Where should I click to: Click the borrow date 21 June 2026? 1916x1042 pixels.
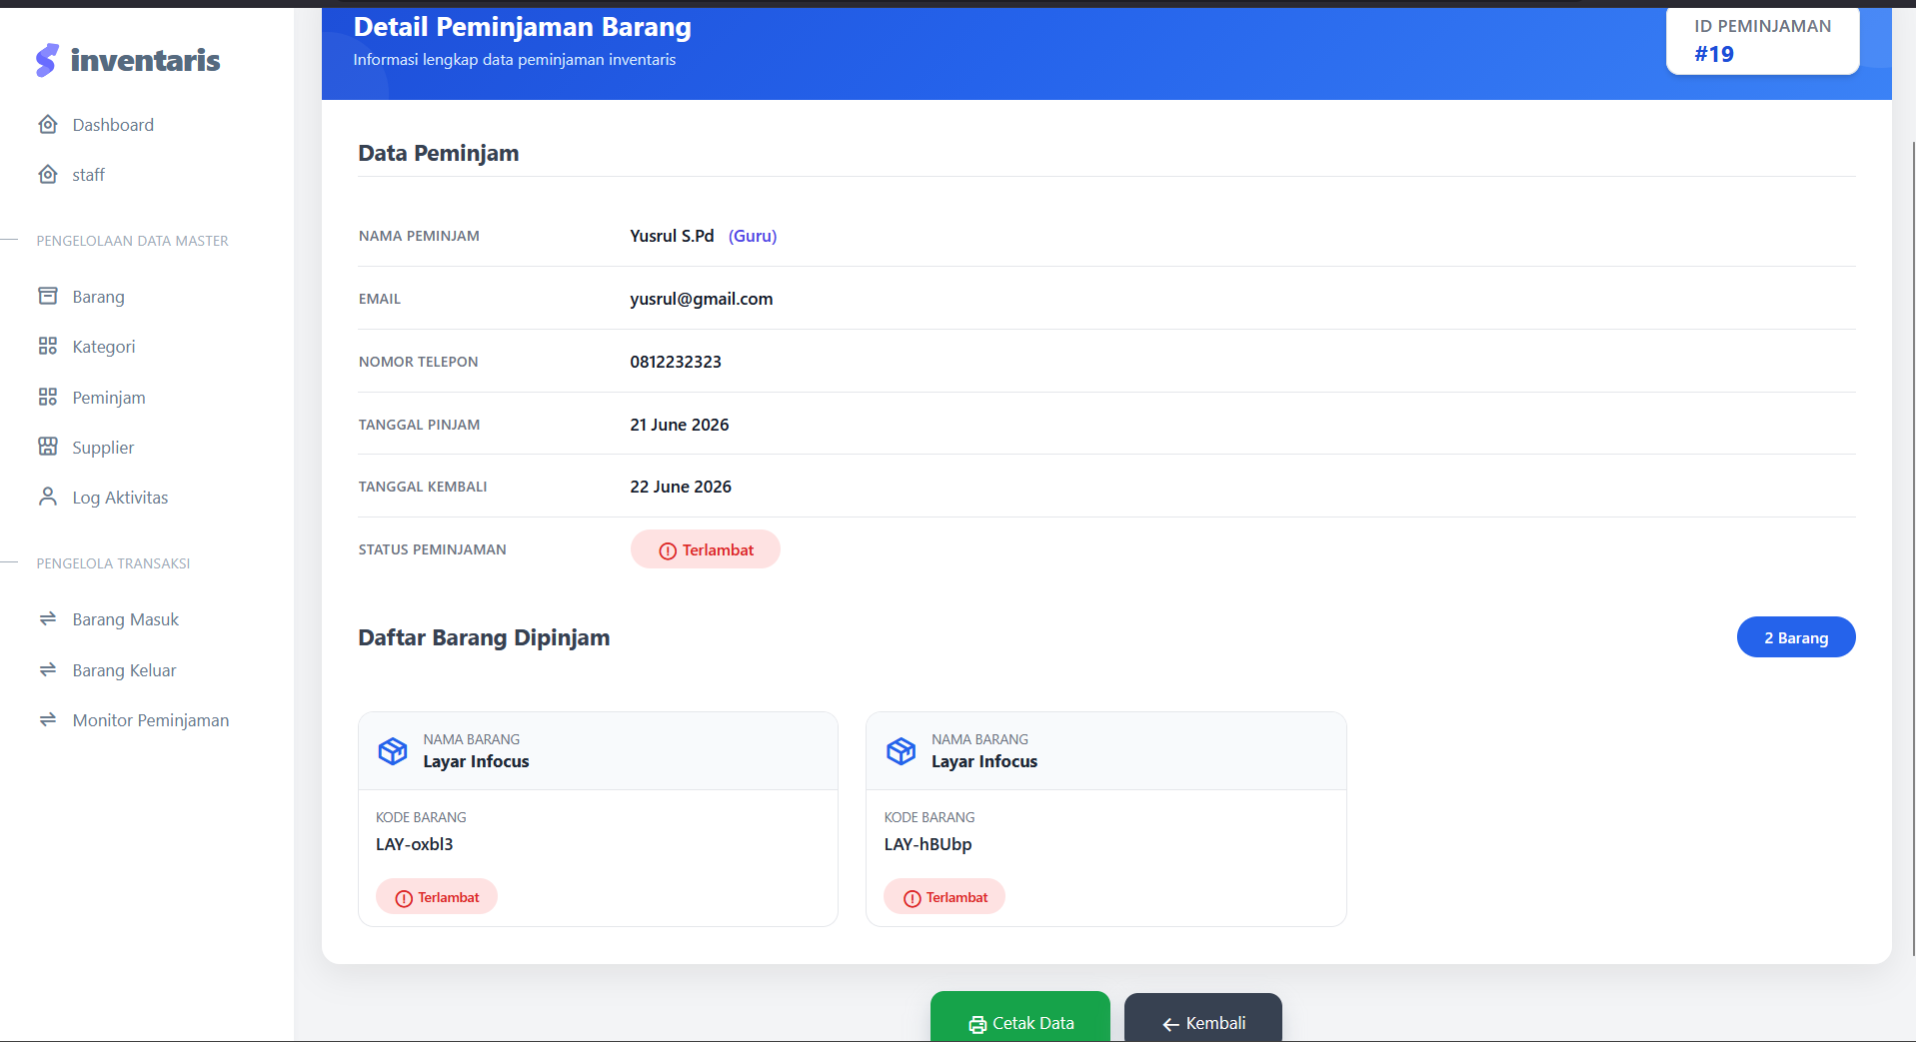[680, 425]
